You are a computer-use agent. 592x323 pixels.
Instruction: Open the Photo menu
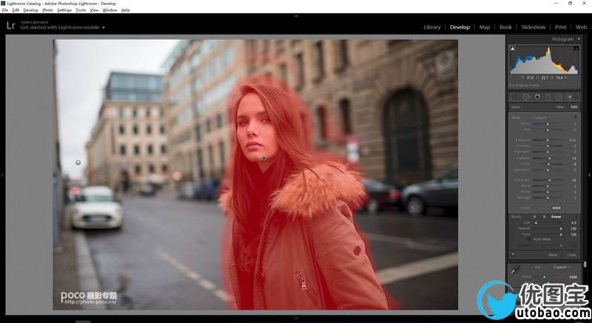click(47, 10)
